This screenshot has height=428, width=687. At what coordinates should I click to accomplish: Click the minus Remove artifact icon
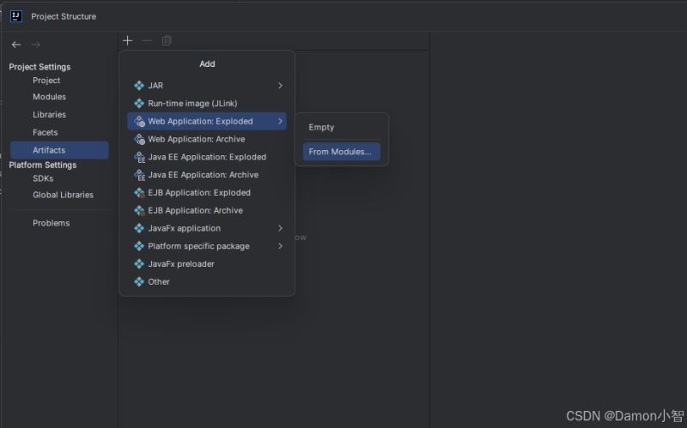click(147, 41)
